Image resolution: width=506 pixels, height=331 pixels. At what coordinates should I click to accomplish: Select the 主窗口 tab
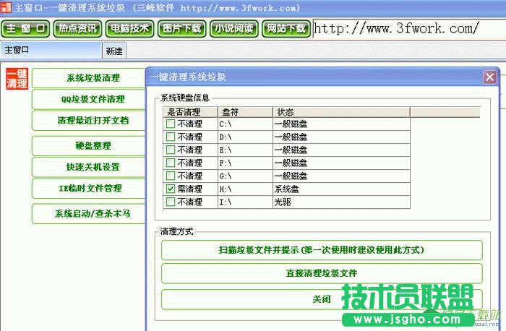(x=51, y=51)
